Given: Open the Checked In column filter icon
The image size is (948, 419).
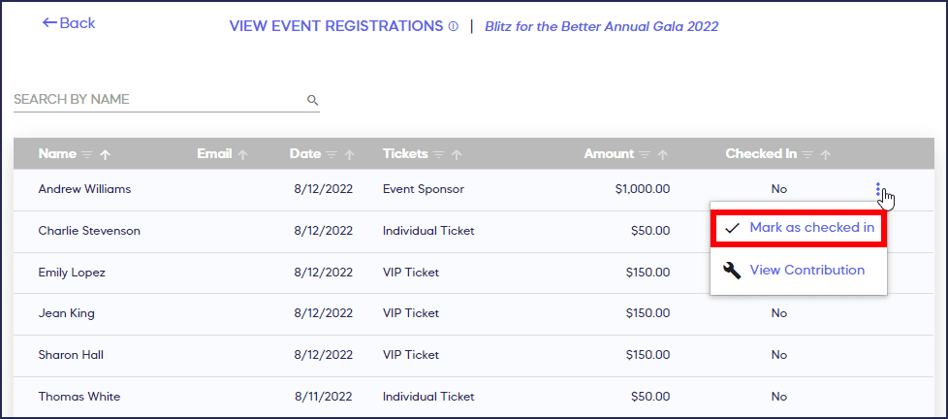Looking at the screenshot, I should 807,154.
